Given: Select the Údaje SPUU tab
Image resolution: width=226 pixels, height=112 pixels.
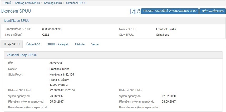Looking at the screenshot, I should [12, 44].
